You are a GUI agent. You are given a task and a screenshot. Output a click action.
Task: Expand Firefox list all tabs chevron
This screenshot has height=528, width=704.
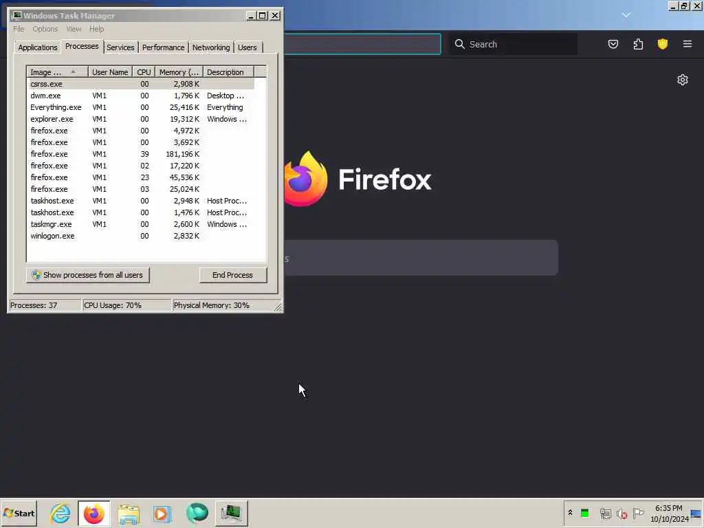click(x=626, y=15)
